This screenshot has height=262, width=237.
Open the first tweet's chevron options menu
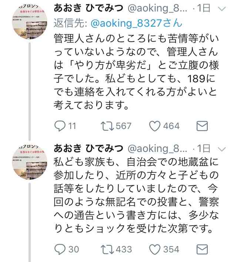[222, 8]
